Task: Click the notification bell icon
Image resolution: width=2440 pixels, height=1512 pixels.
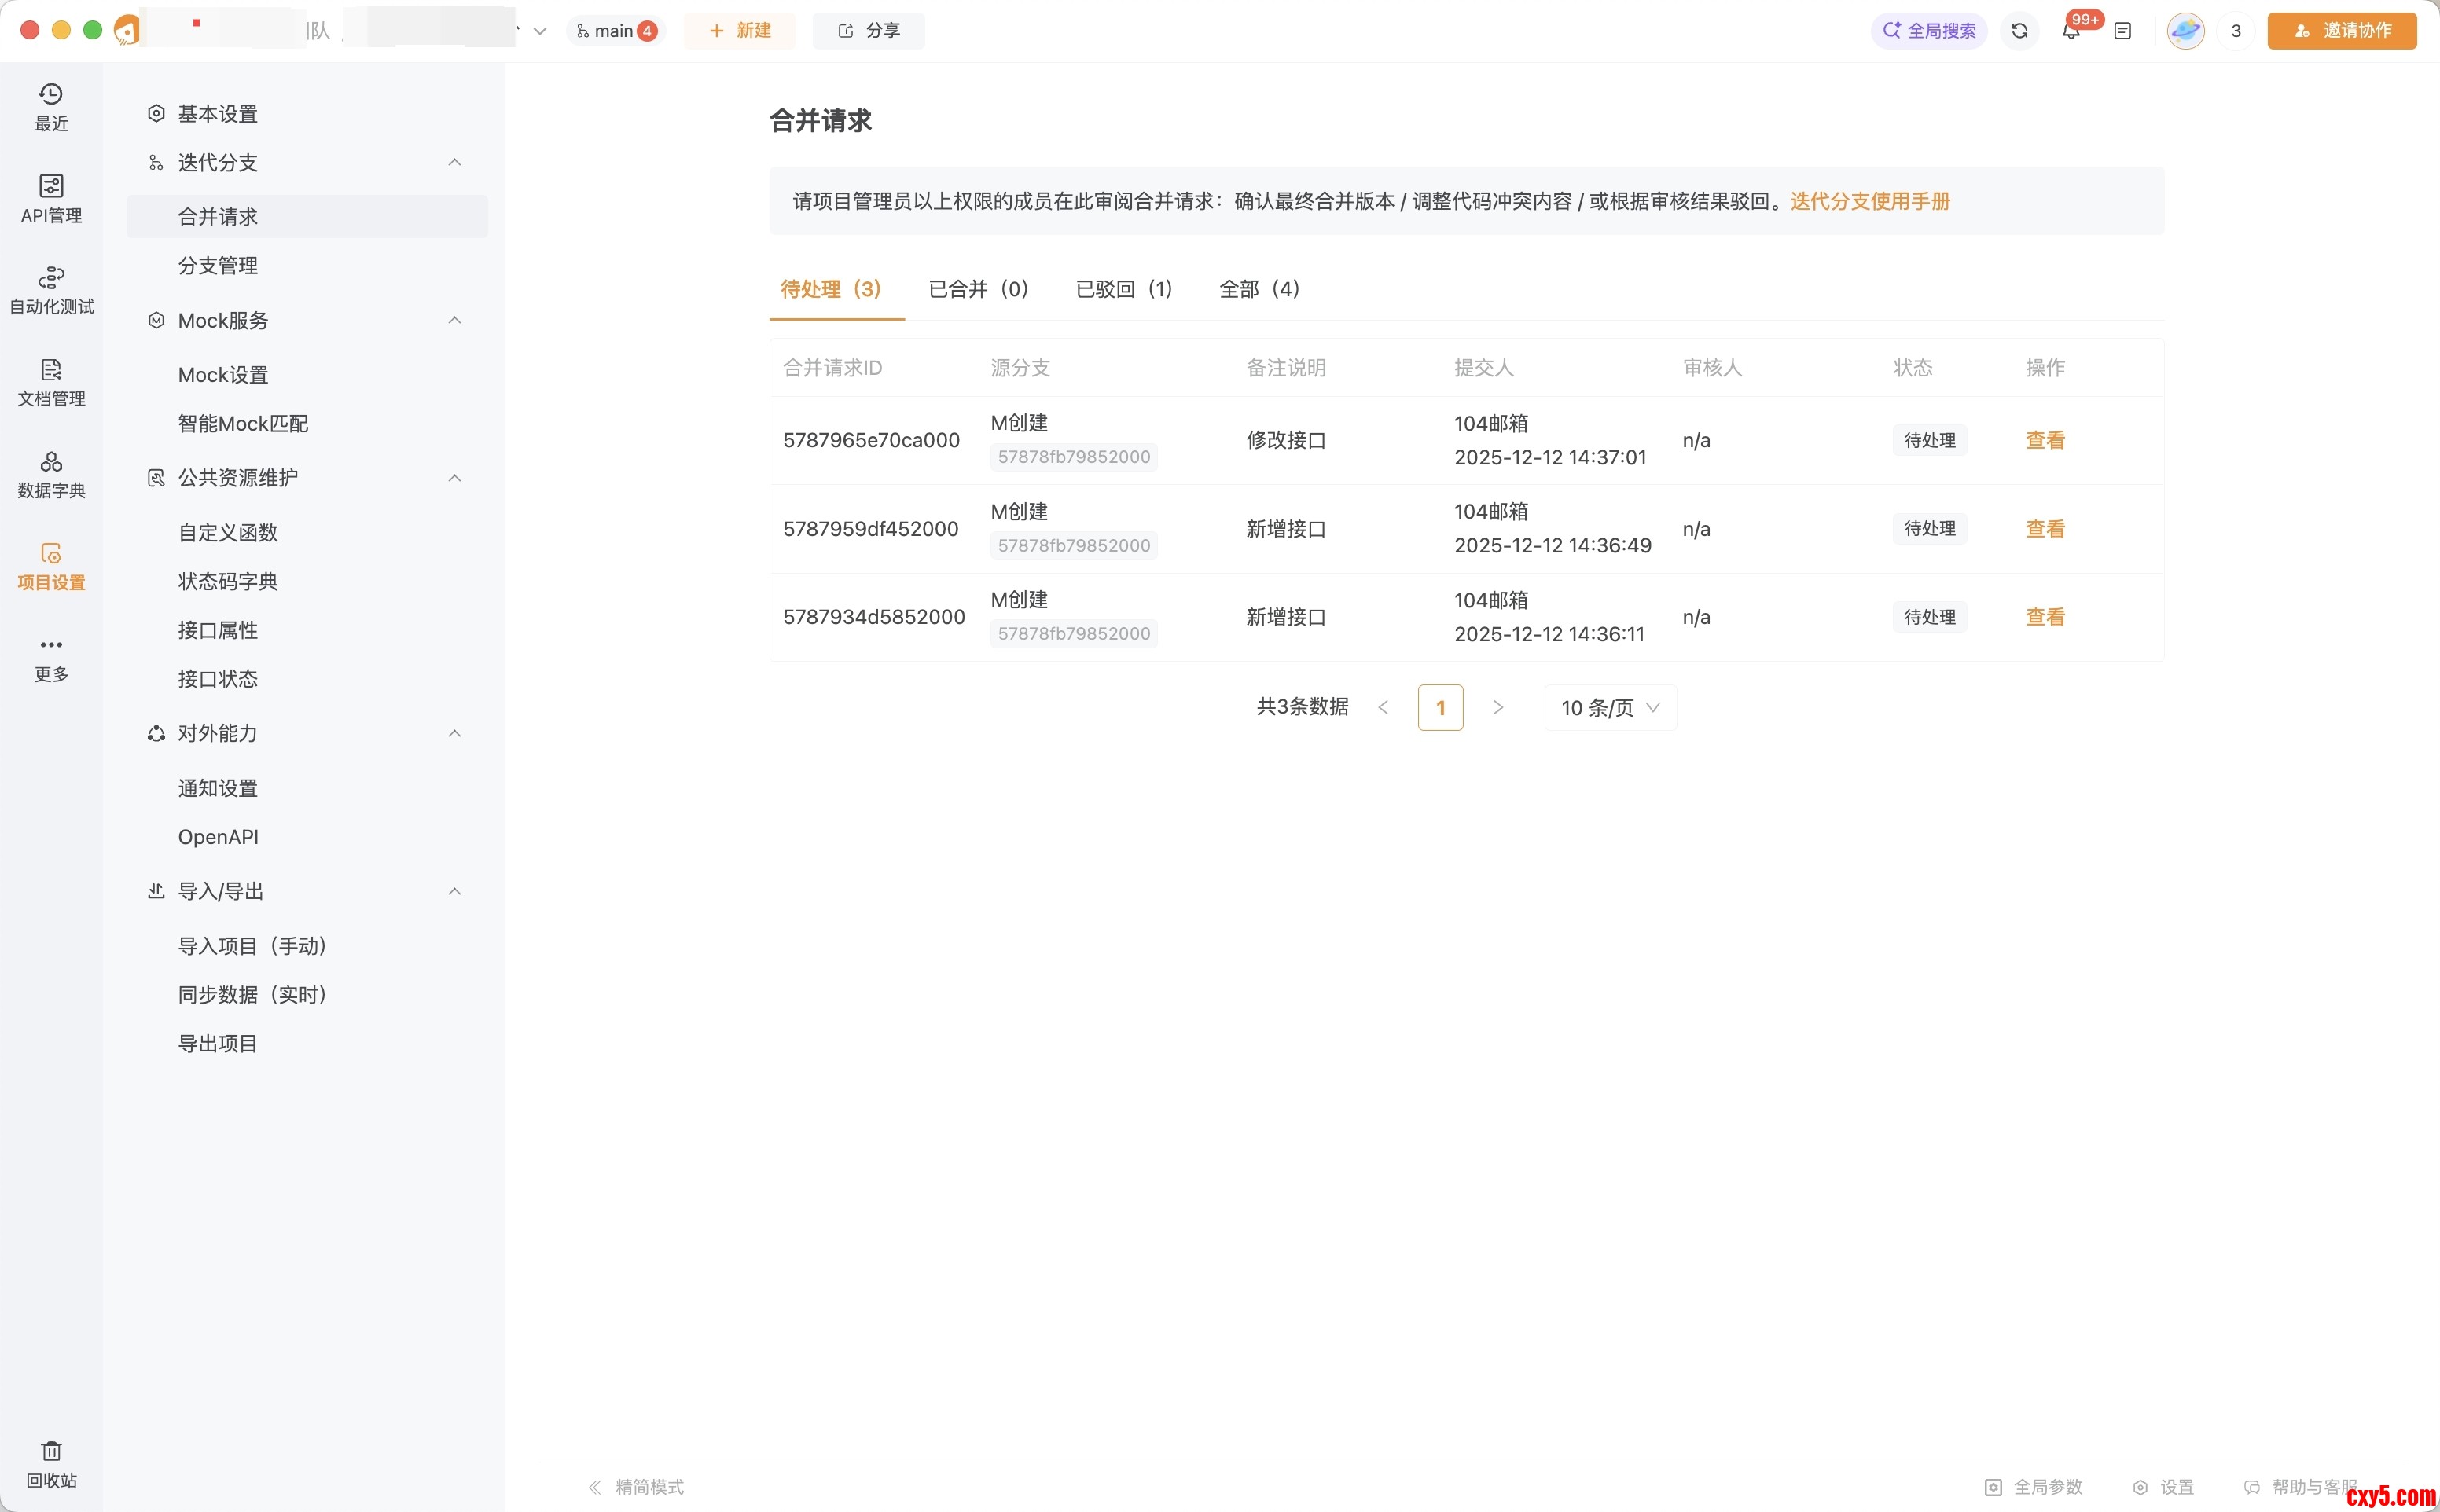Action: (x=2071, y=31)
